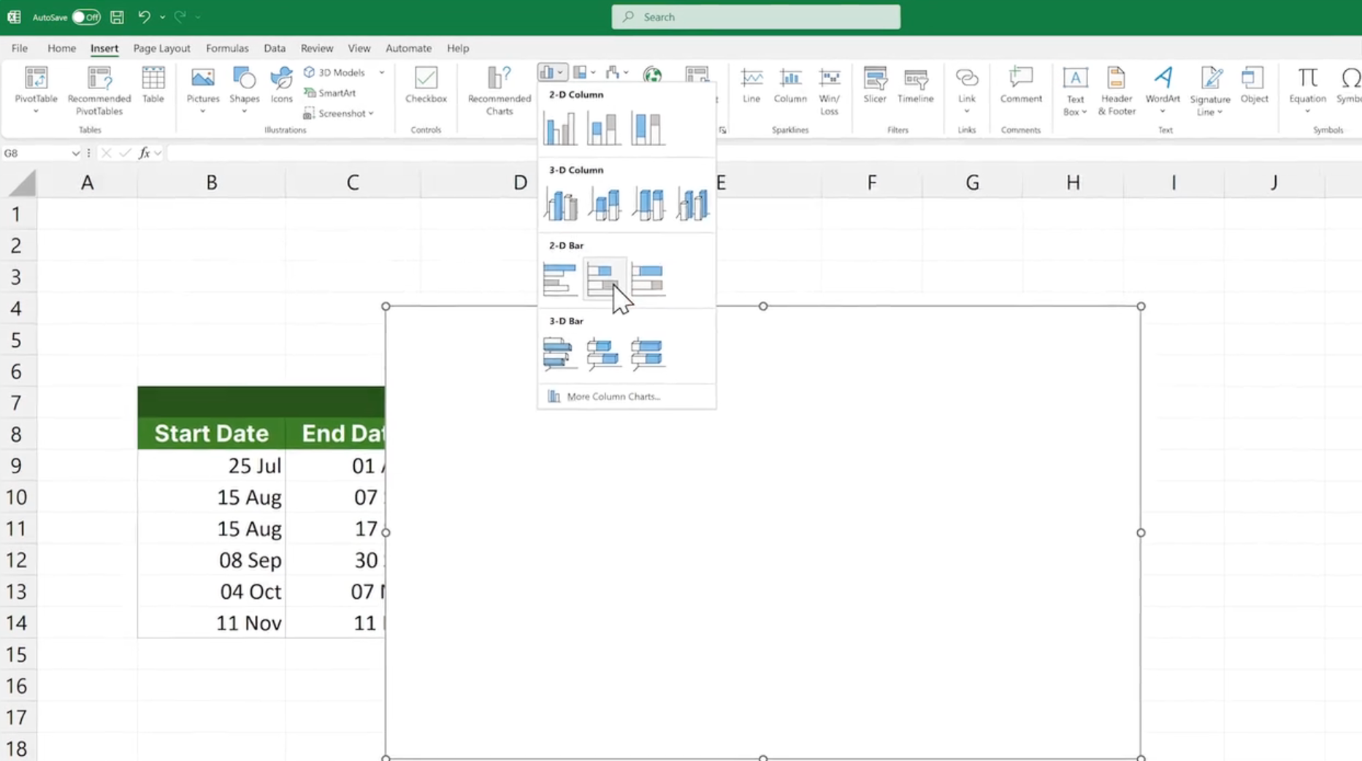Viewport: 1362px width, 761px height.
Task: Select the 3-D Stacked Column chart
Action: tap(605, 204)
